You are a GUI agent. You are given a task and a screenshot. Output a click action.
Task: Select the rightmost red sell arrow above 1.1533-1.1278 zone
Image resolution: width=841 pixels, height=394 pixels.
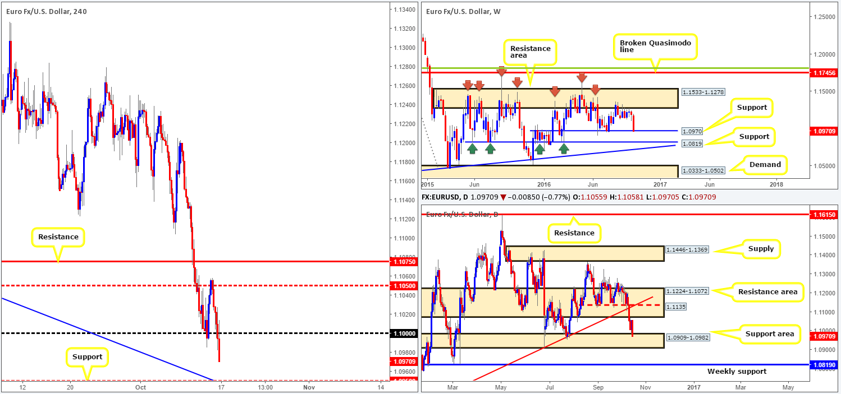pyautogui.click(x=595, y=90)
